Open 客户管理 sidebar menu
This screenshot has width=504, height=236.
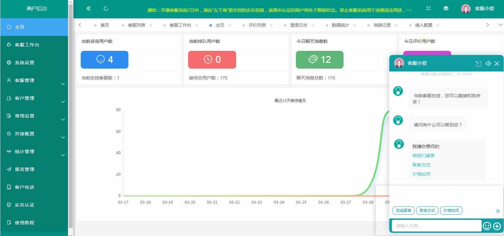point(34,98)
